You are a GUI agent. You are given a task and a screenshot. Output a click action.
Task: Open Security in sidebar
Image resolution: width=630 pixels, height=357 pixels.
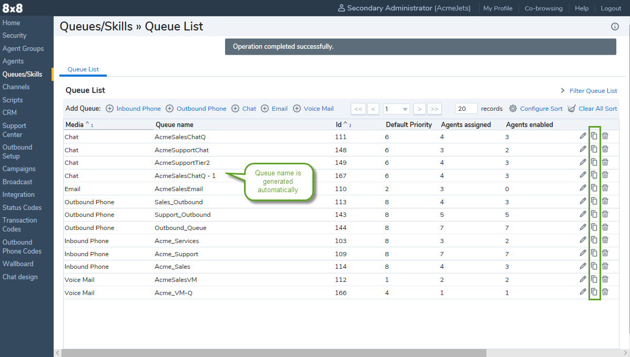pos(15,35)
